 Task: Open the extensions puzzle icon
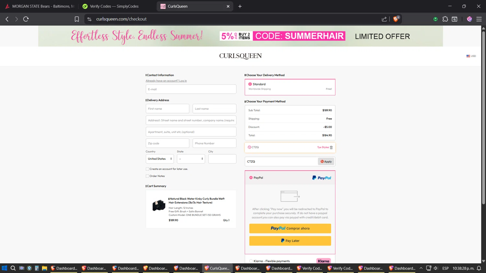[x=445, y=19]
